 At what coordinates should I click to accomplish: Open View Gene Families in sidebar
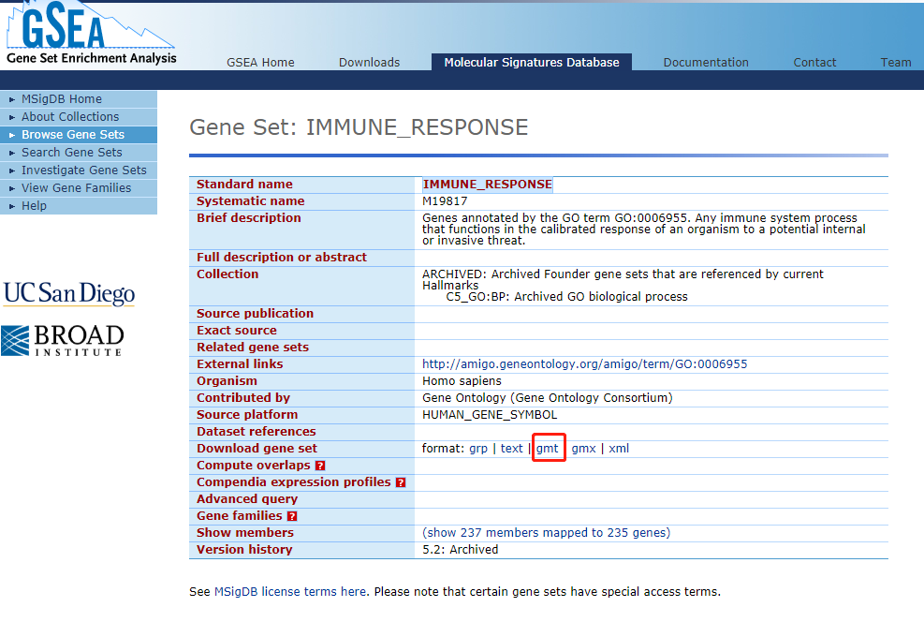tap(77, 188)
